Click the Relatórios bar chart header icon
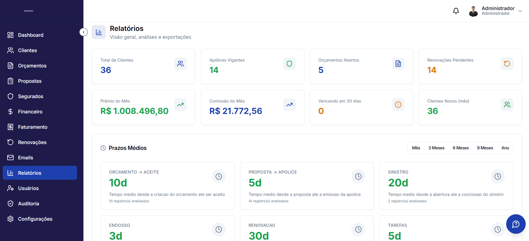The height and width of the screenshot is (241, 529). pos(99,32)
